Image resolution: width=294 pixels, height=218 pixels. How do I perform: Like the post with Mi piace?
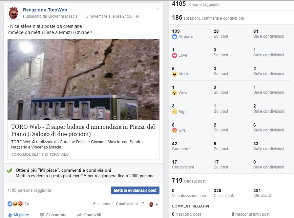(18, 215)
